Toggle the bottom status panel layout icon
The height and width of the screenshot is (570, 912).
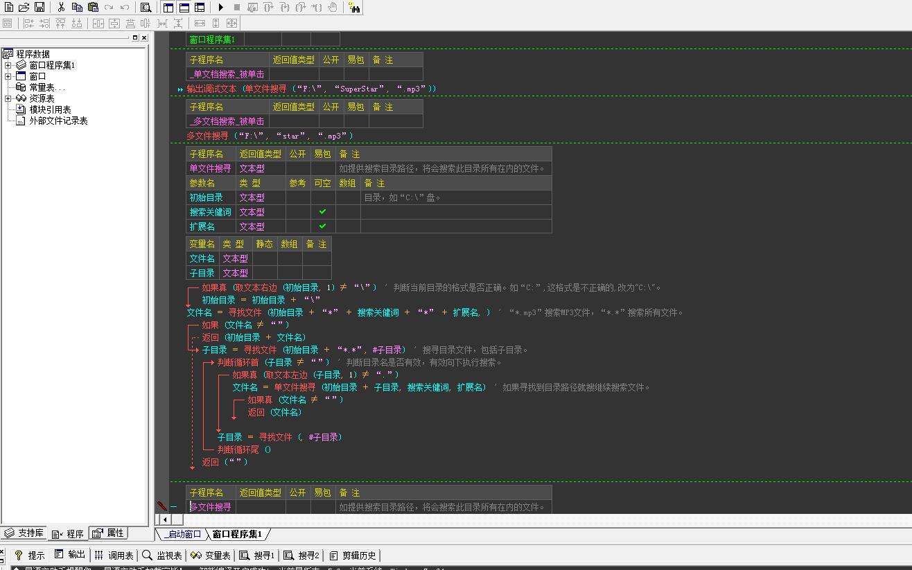click(184, 8)
